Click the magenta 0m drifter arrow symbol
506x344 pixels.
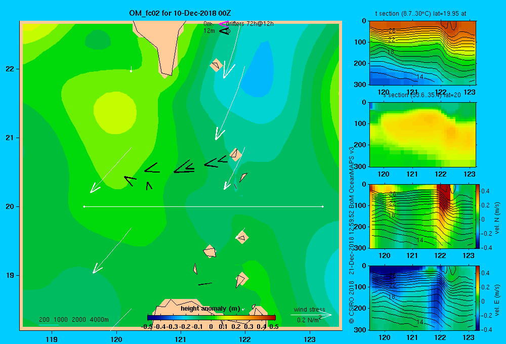point(223,24)
